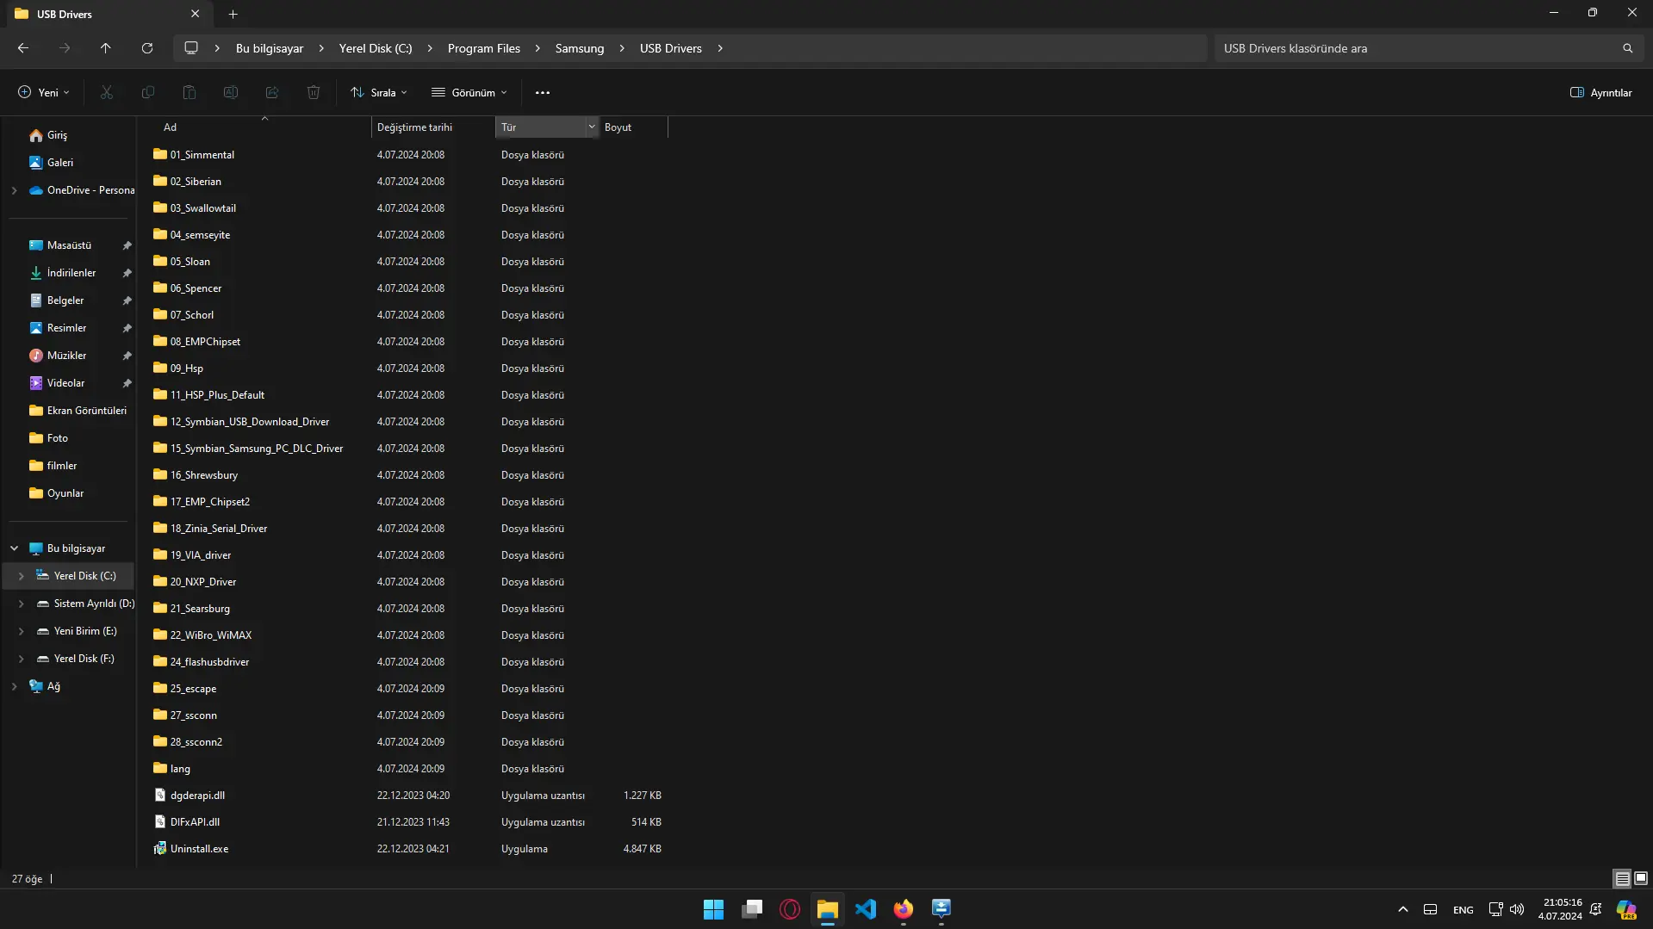Click Yerel Disk (C:) in breadcrumb

(376, 48)
